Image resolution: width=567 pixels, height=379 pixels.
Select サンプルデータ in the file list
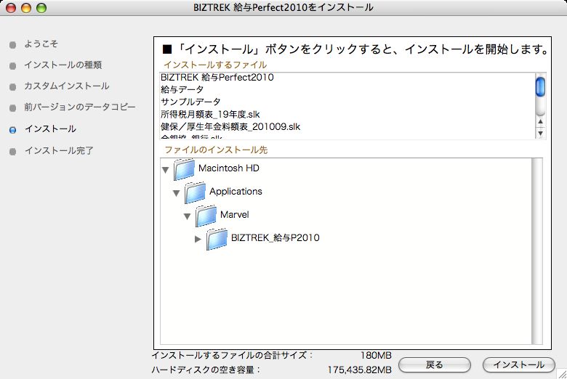[190, 102]
